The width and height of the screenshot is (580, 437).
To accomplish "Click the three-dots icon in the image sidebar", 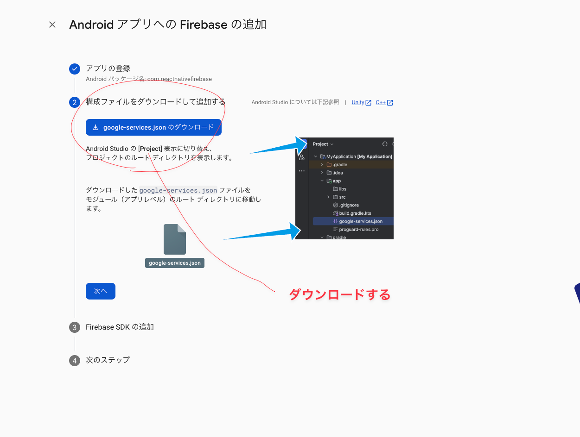I will (x=302, y=171).
